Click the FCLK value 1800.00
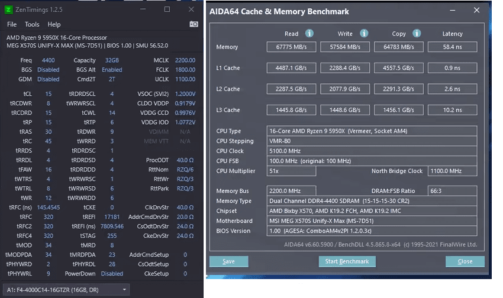The image size is (503, 298). tap(185, 70)
